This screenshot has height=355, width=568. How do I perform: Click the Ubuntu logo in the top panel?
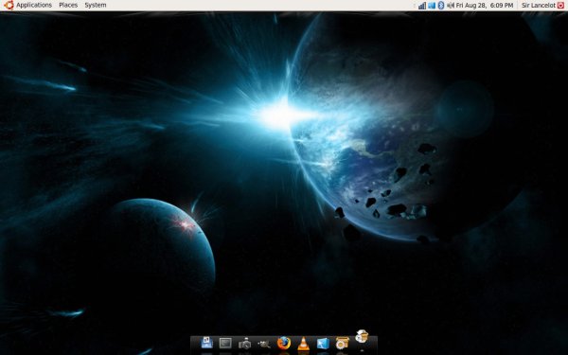(x=9, y=5)
